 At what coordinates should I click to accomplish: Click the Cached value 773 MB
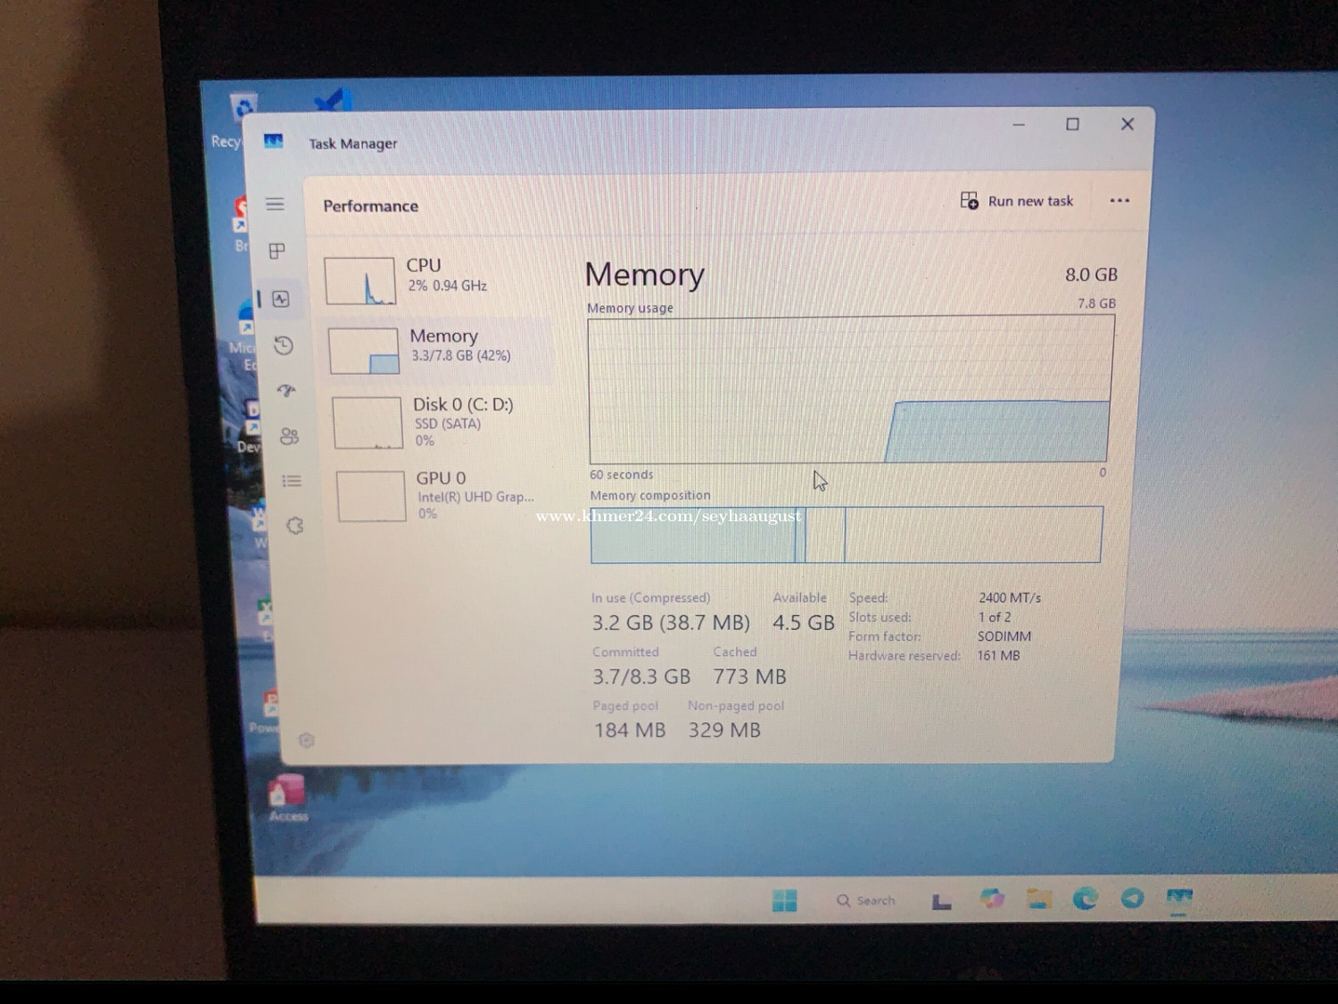click(x=749, y=676)
